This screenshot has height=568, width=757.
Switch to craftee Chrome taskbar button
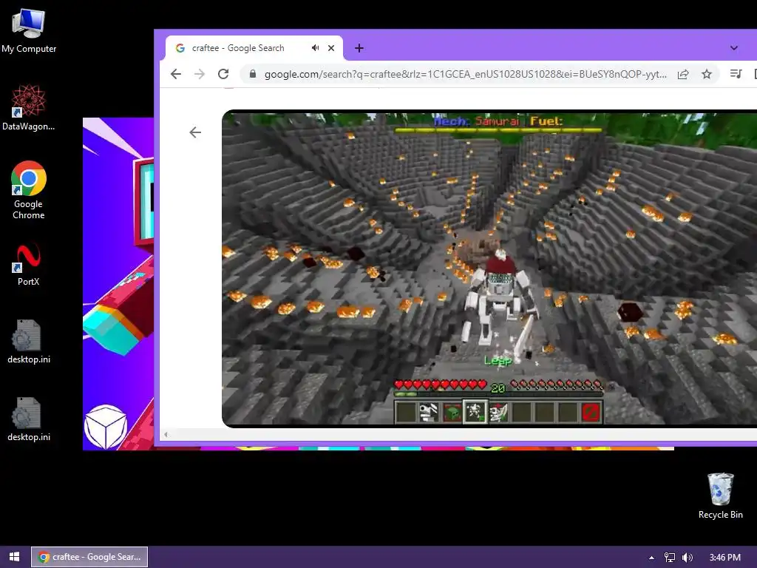[89, 557]
